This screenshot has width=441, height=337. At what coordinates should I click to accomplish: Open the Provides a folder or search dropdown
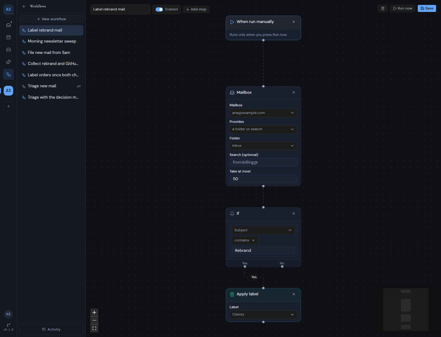[x=263, y=129]
